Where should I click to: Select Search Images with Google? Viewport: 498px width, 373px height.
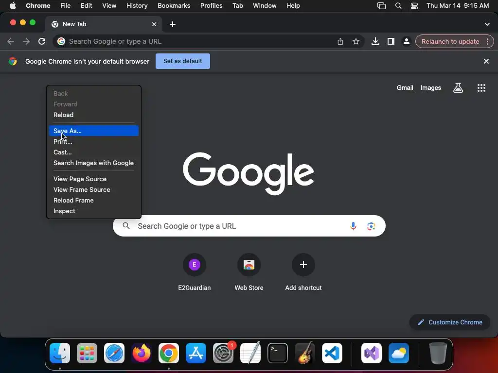click(94, 163)
